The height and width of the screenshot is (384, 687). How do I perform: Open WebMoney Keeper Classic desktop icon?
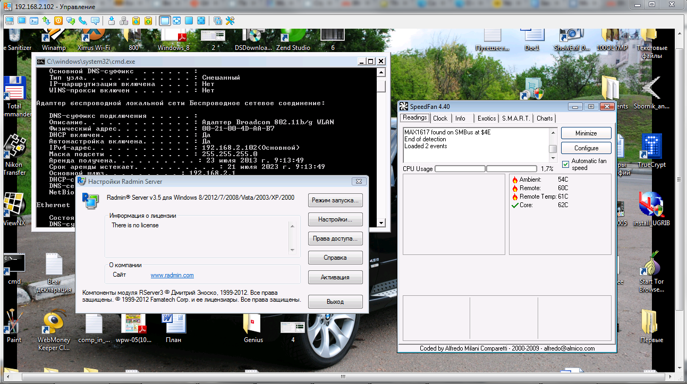click(54, 325)
